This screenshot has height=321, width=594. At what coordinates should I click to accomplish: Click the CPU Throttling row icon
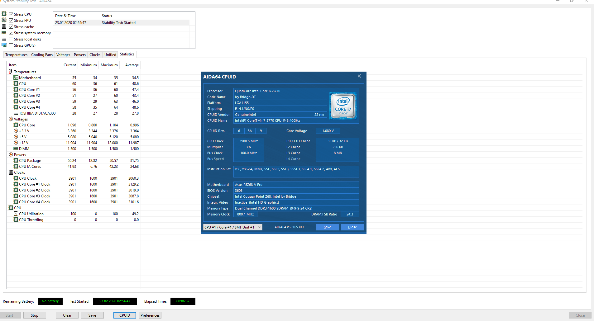[16, 220]
